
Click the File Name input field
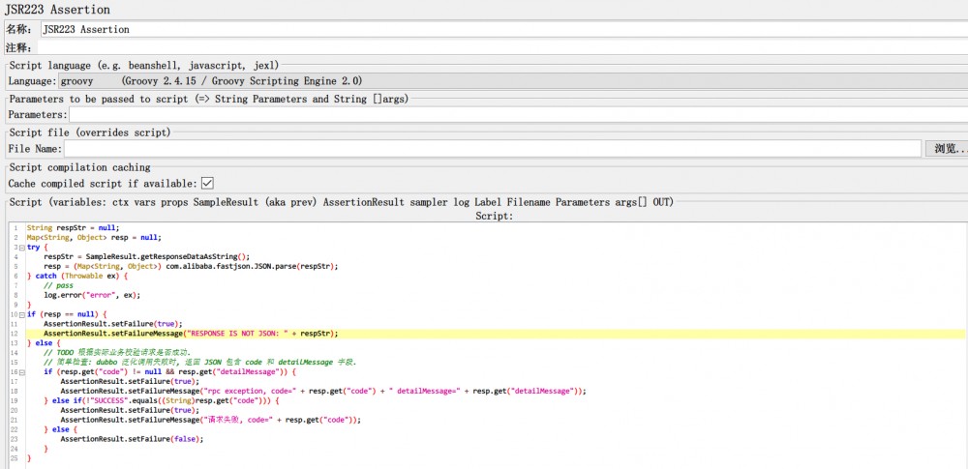(493, 149)
